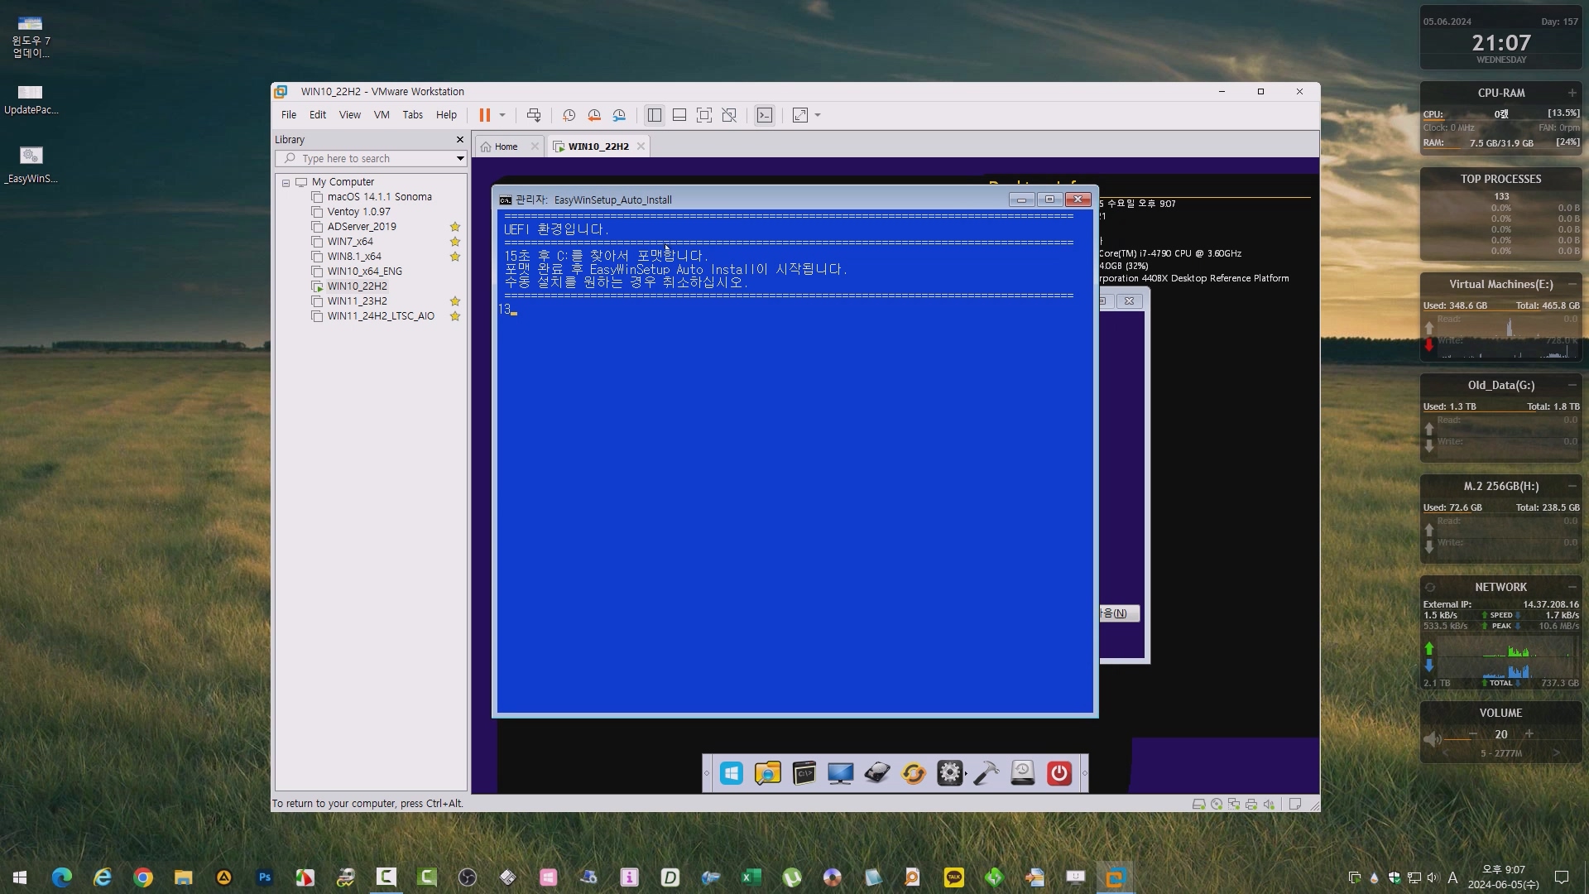Take a snapshot of this virtual machine
1589x894 pixels.
[569, 115]
